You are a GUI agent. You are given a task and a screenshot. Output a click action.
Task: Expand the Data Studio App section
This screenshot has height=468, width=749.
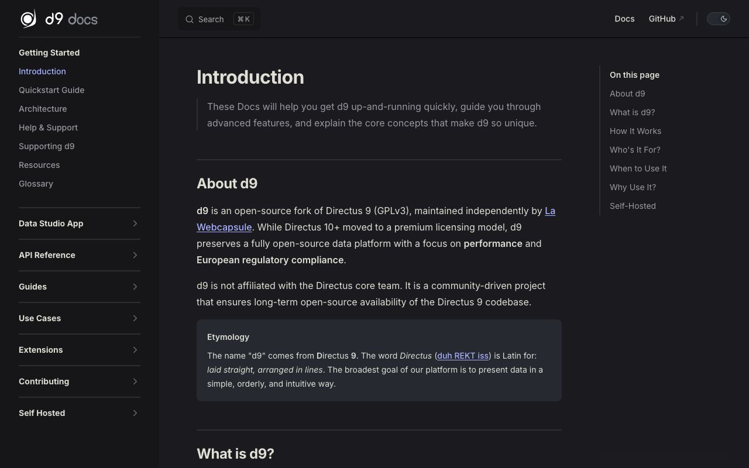80,223
